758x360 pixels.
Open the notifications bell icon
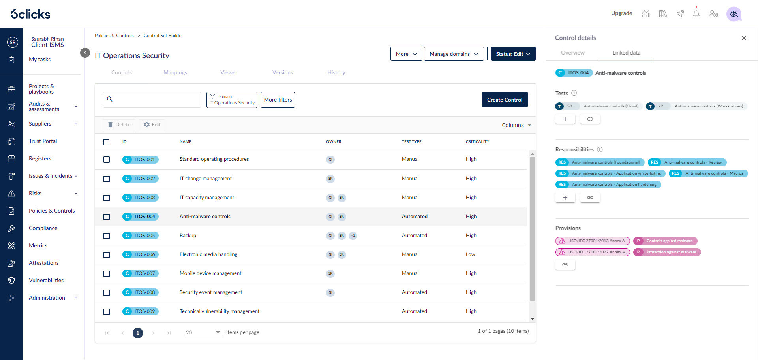(696, 14)
